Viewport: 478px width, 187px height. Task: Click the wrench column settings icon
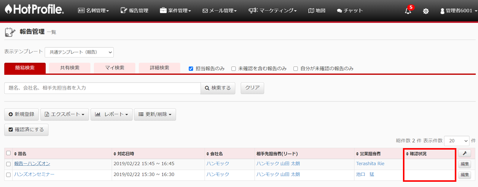coord(465,153)
